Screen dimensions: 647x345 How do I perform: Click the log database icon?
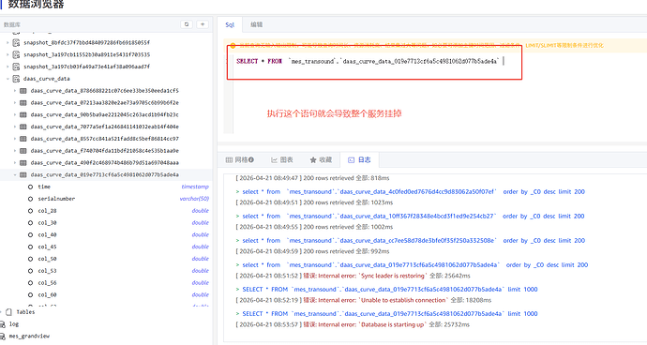coord(3,324)
